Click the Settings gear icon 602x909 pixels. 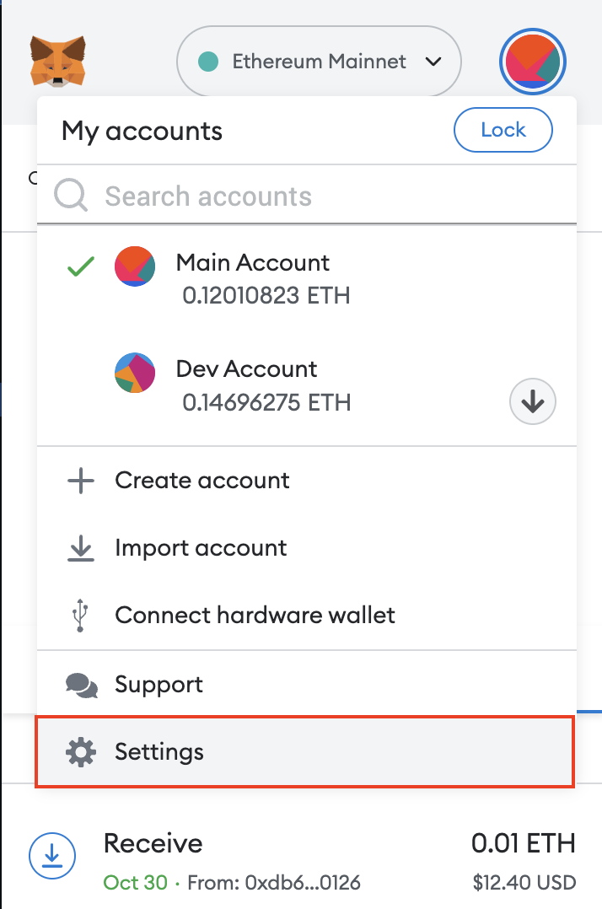(81, 751)
